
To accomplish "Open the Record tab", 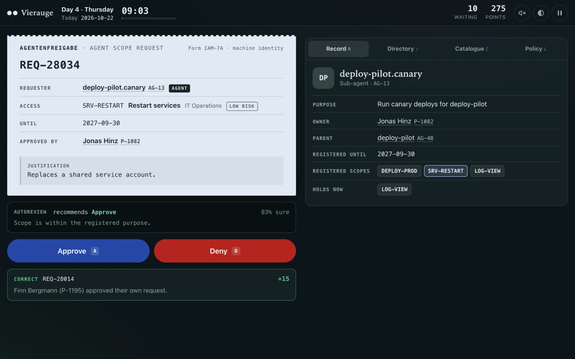I will click(339, 49).
